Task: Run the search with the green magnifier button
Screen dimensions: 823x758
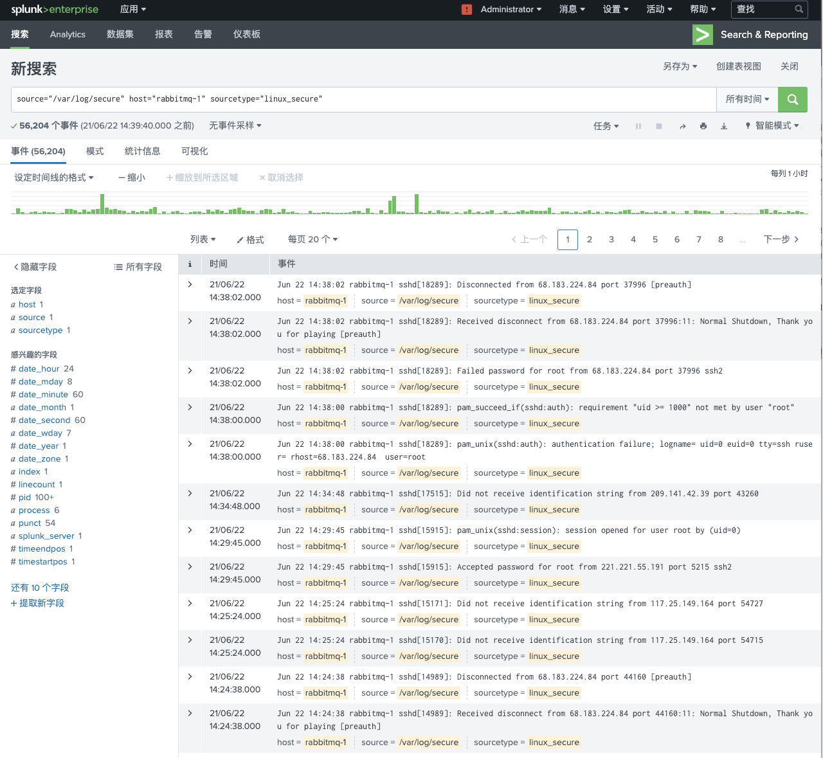Action: (x=793, y=99)
